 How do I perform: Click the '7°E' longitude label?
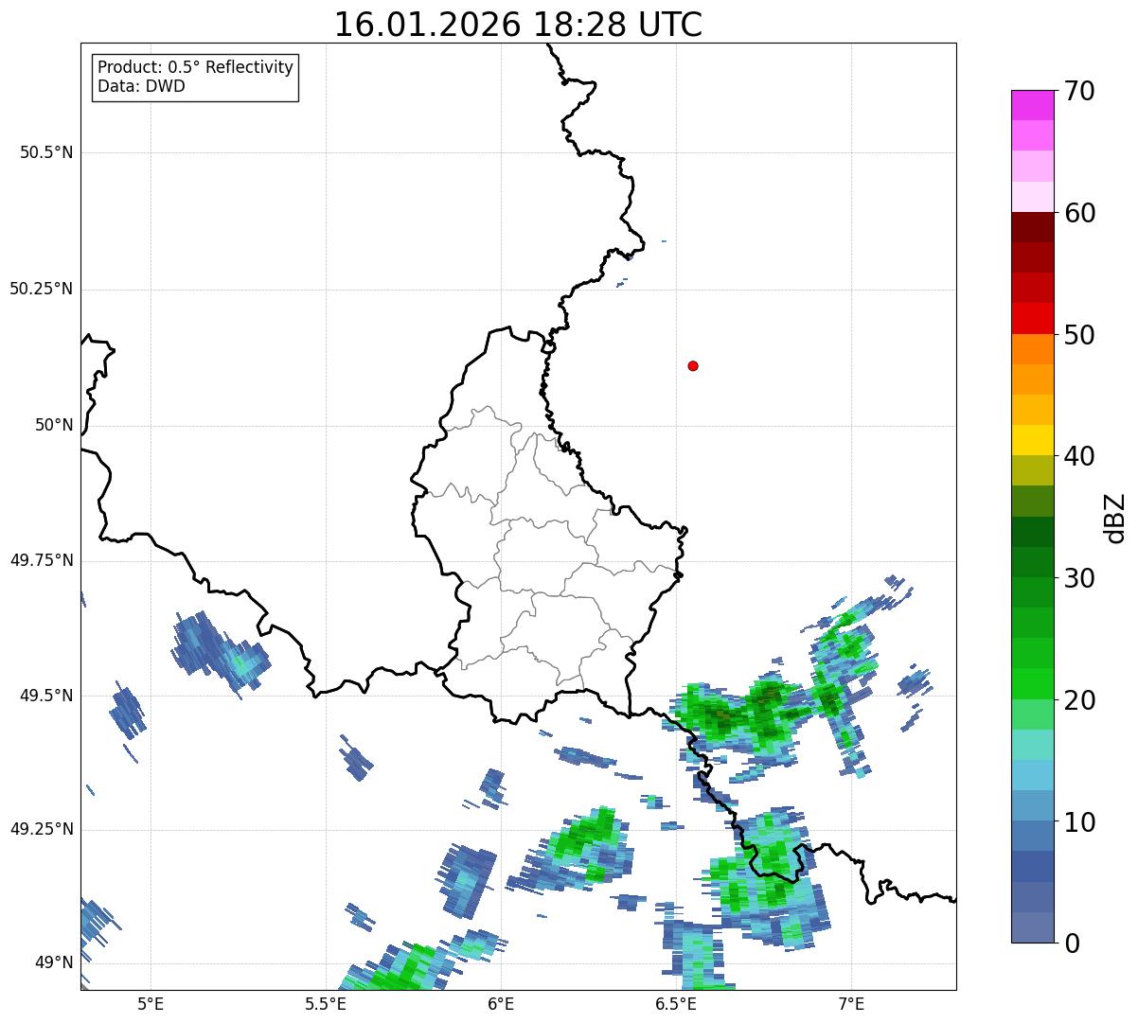(851, 1003)
